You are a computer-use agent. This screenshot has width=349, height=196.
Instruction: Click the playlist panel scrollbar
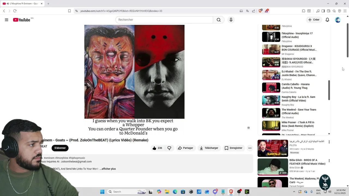coord(329,90)
